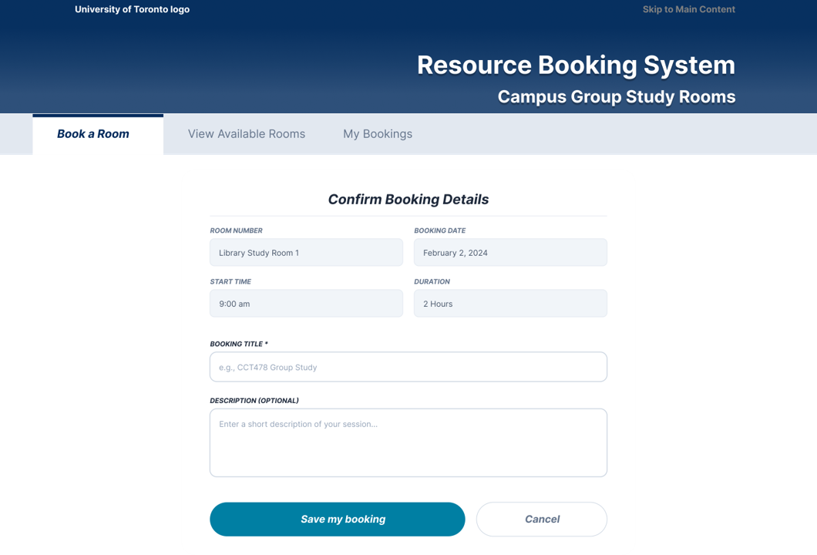Click inside the Description text area
Viewport: 817px width, 555px height.
(x=408, y=442)
